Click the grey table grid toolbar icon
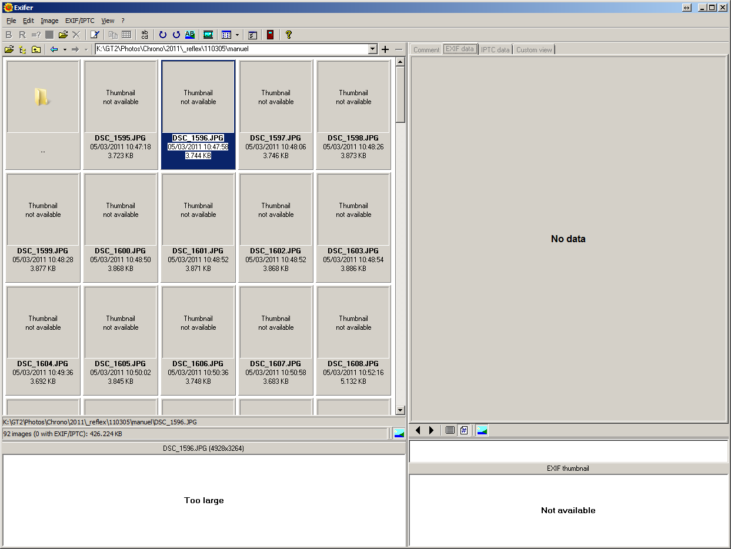The image size is (731, 549). pos(126,35)
